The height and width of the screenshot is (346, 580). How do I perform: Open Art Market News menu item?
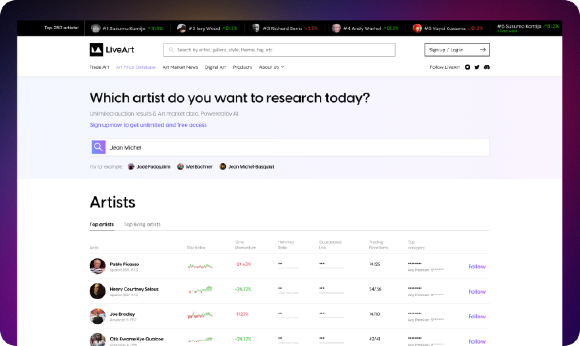coord(180,67)
